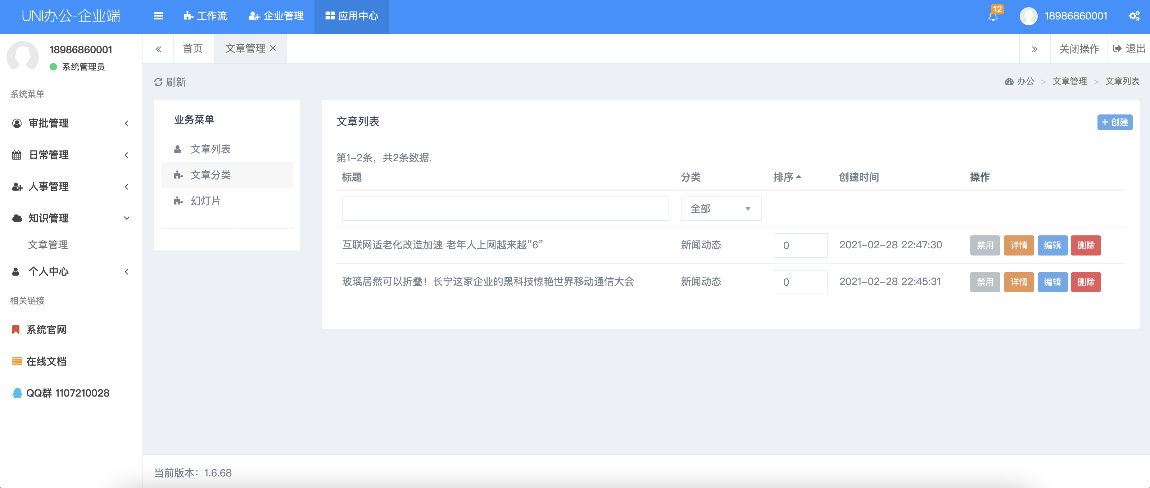
Task: Disable the first article with 禁用
Action: pyautogui.click(x=984, y=245)
